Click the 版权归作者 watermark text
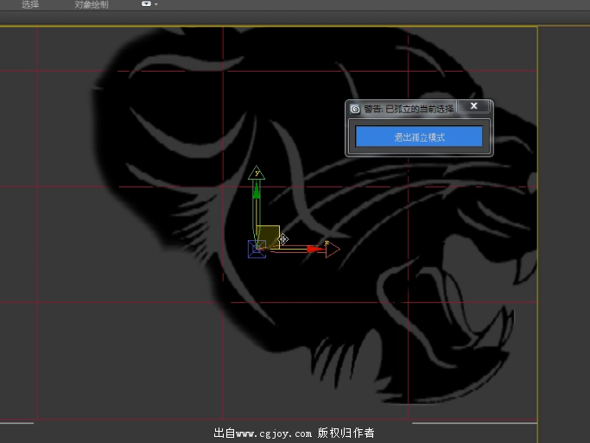The width and height of the screenshot is (590, 443). pos(346,433)
